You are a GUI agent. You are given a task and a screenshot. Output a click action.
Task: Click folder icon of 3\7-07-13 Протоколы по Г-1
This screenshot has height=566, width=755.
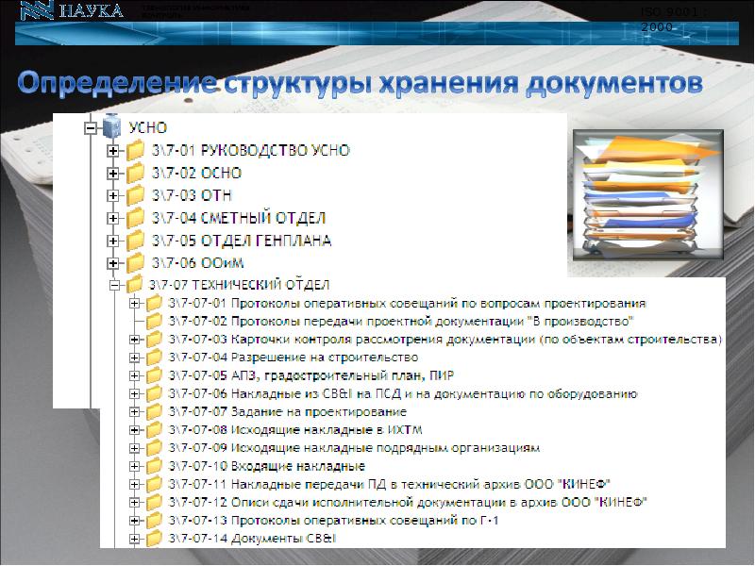point(154,521)
